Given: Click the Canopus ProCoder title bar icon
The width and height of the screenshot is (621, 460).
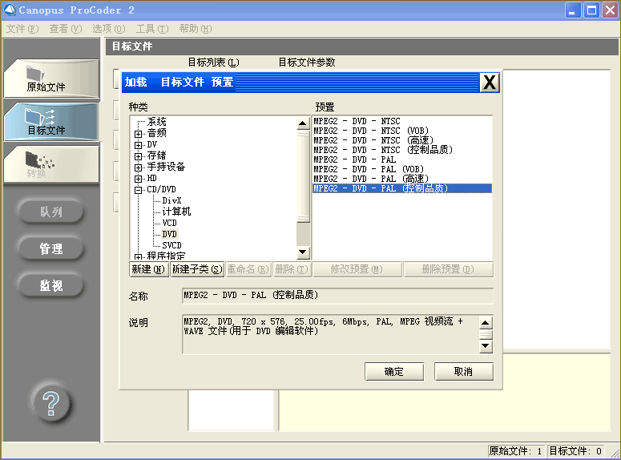Looking at the screenshot, I should click(x=10, y=10).
